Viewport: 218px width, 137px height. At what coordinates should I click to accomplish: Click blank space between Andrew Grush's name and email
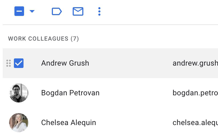131,63
